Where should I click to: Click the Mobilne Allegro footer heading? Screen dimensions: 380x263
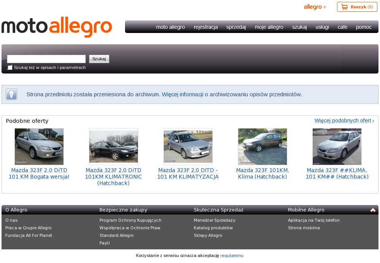[306, 210]
